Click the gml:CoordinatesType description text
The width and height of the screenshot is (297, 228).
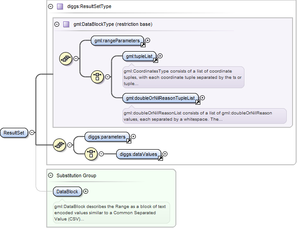tap(183, 77)
